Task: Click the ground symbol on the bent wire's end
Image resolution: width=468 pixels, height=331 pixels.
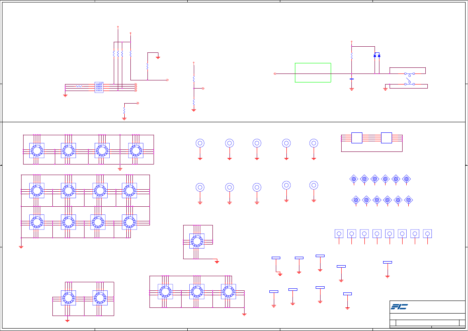Action: pos(158,58)
